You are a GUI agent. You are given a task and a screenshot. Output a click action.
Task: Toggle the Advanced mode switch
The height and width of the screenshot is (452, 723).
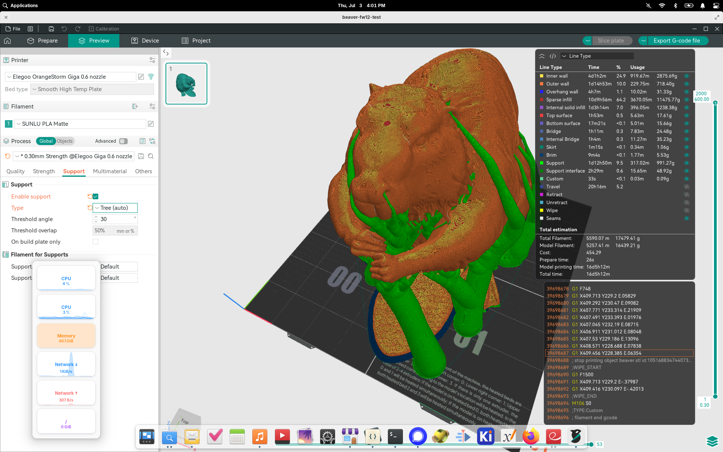pos(123,141)
